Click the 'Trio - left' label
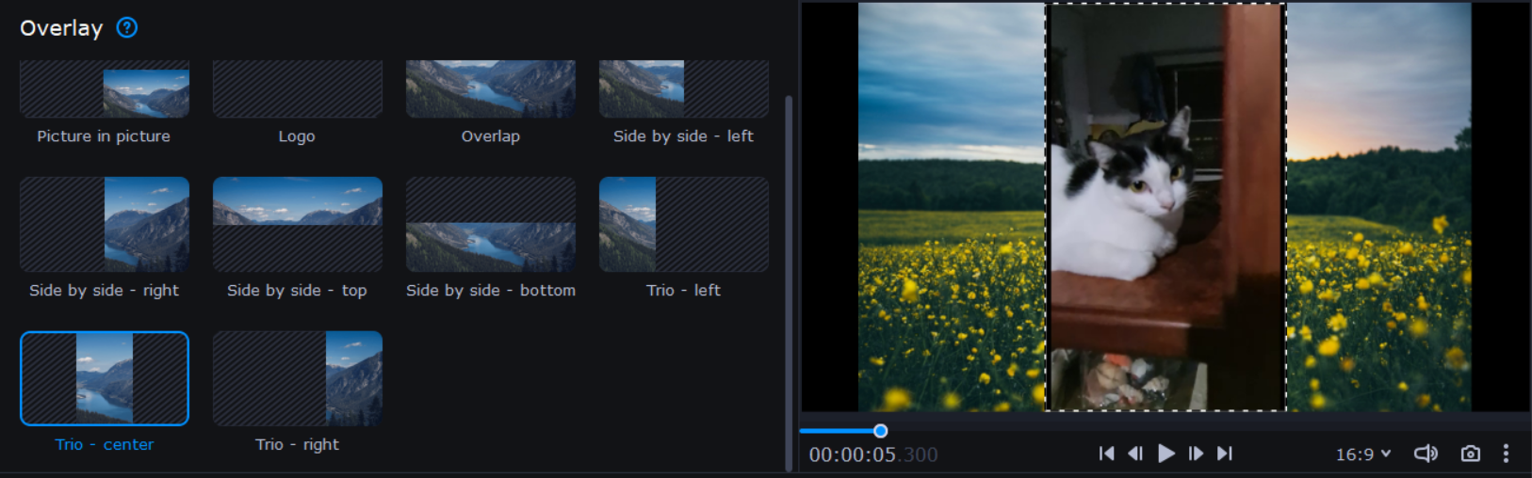This screenshot has width=1532, height=478. click(x=683, y=291)
